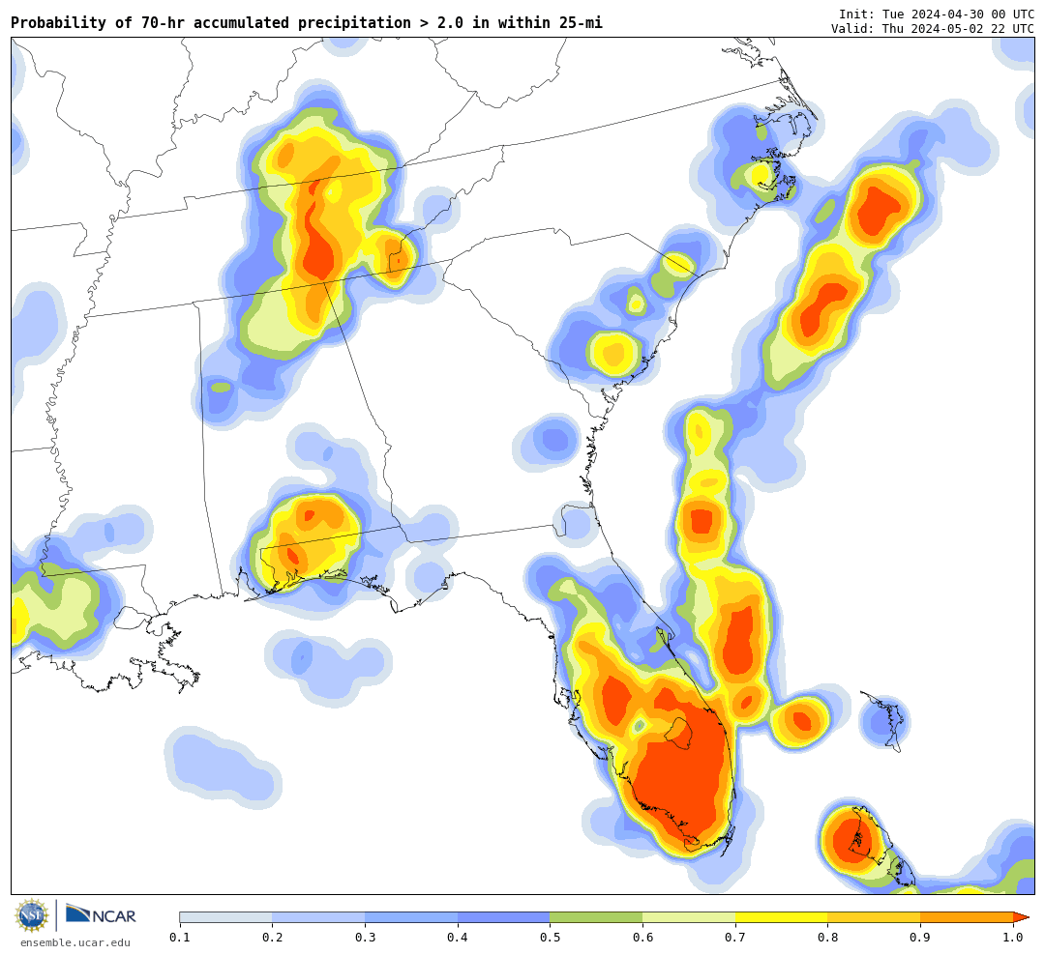Click the 0.5 color bar label
Image resolution: width=1045 pixels, height=955 pixels.
point(551,938)
